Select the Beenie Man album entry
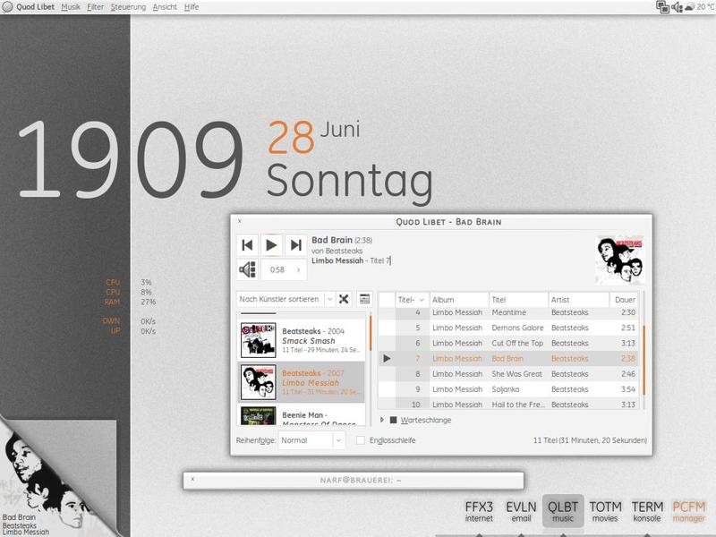This screenshot has width=716, height=537. click(302, 415)
